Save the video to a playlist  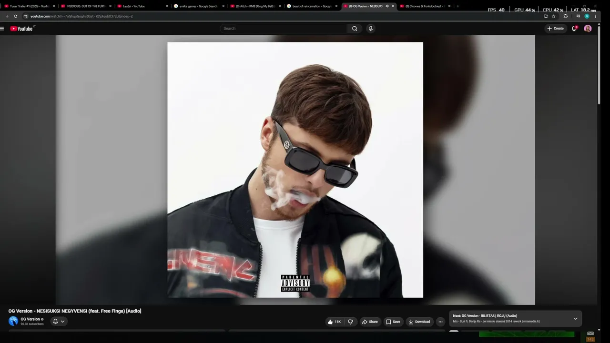click(x=393, y=322)
